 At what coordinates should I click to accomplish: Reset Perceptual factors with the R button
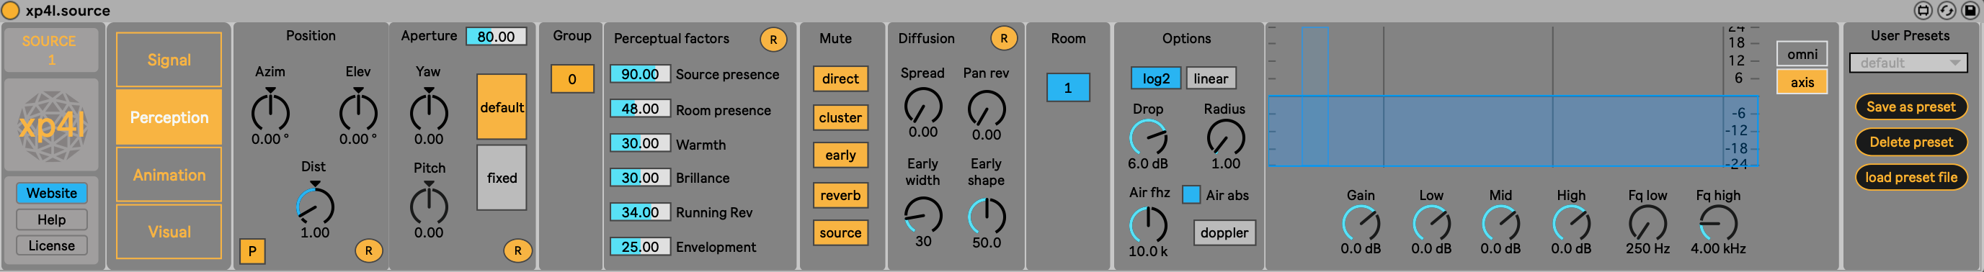coord(773,39)
